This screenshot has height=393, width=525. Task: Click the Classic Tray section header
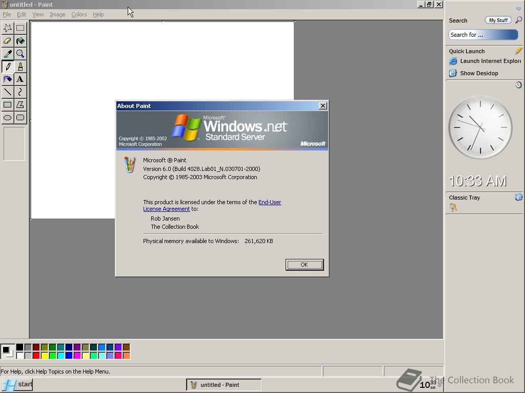coord(465,198)
